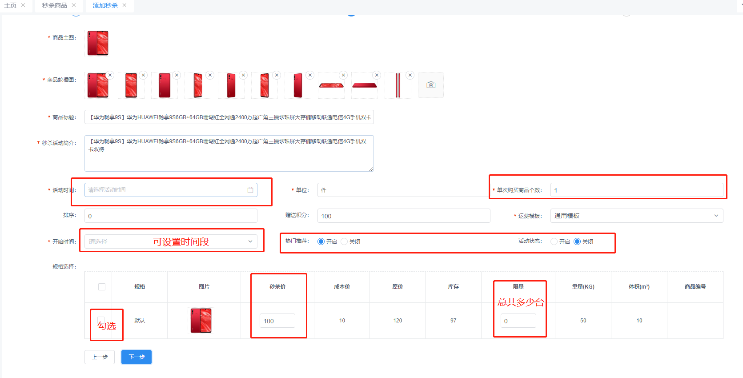This screenshot has height=378, width=743.
Task: Click the 成本价 column header
Action: (x=342, y=287)
